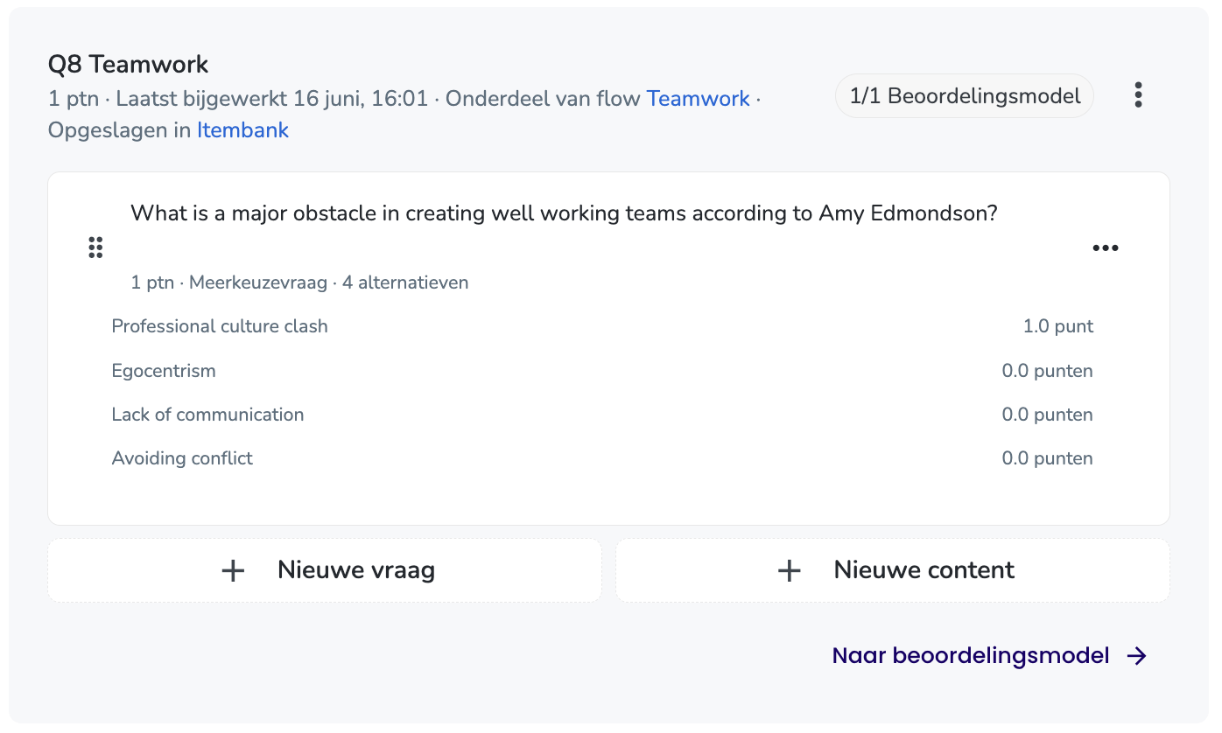Image resolution: width=1222 pixels, height=733 pixels.
Task: Click the 'Professional culture clash' answer
Action: coord(220,326)
